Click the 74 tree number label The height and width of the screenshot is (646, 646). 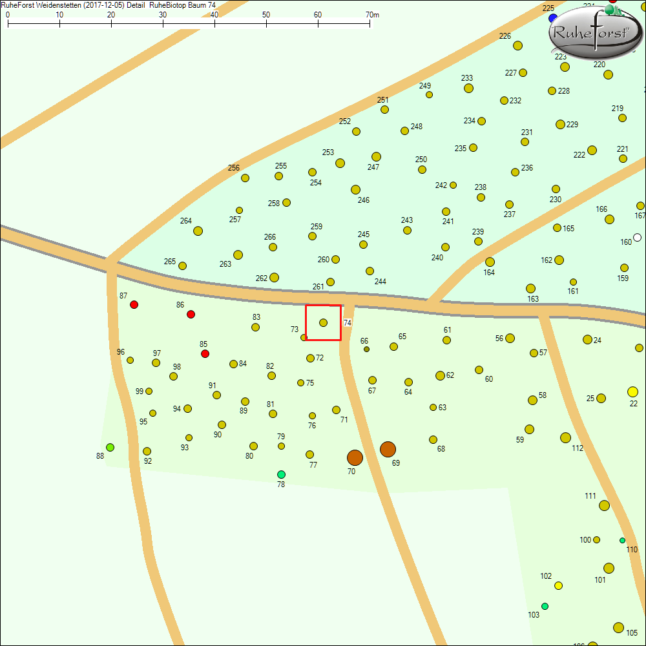pos(348,322)
